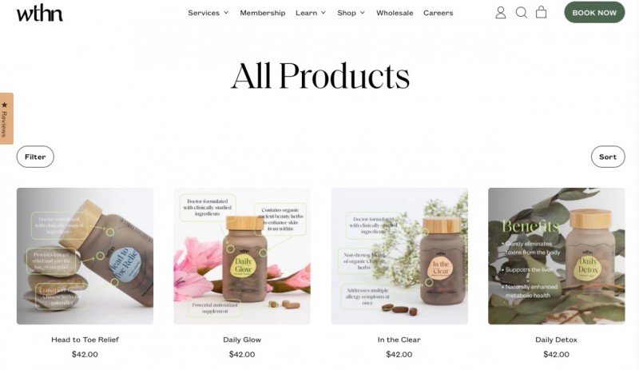The width and height of the screenshot is (639, 370).
Task: Open the Filter panel button
Action: (35, 157)
